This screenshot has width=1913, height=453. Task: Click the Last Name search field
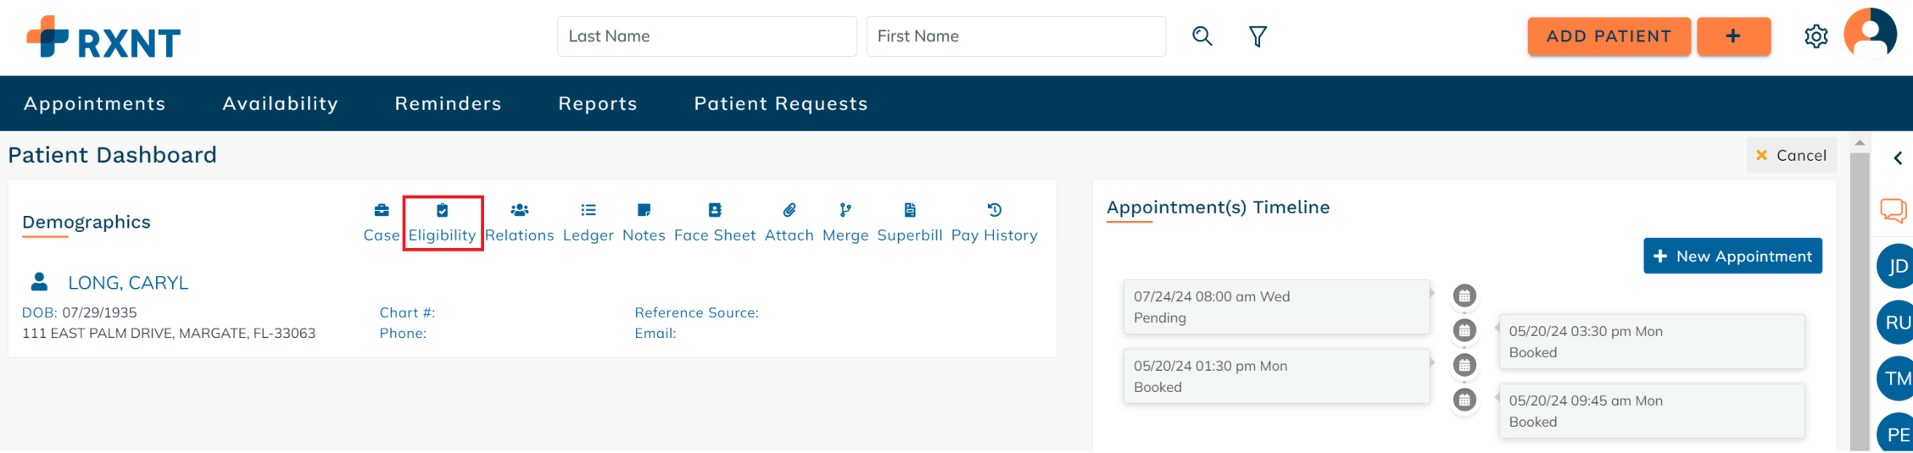click(x=706, y=36)
